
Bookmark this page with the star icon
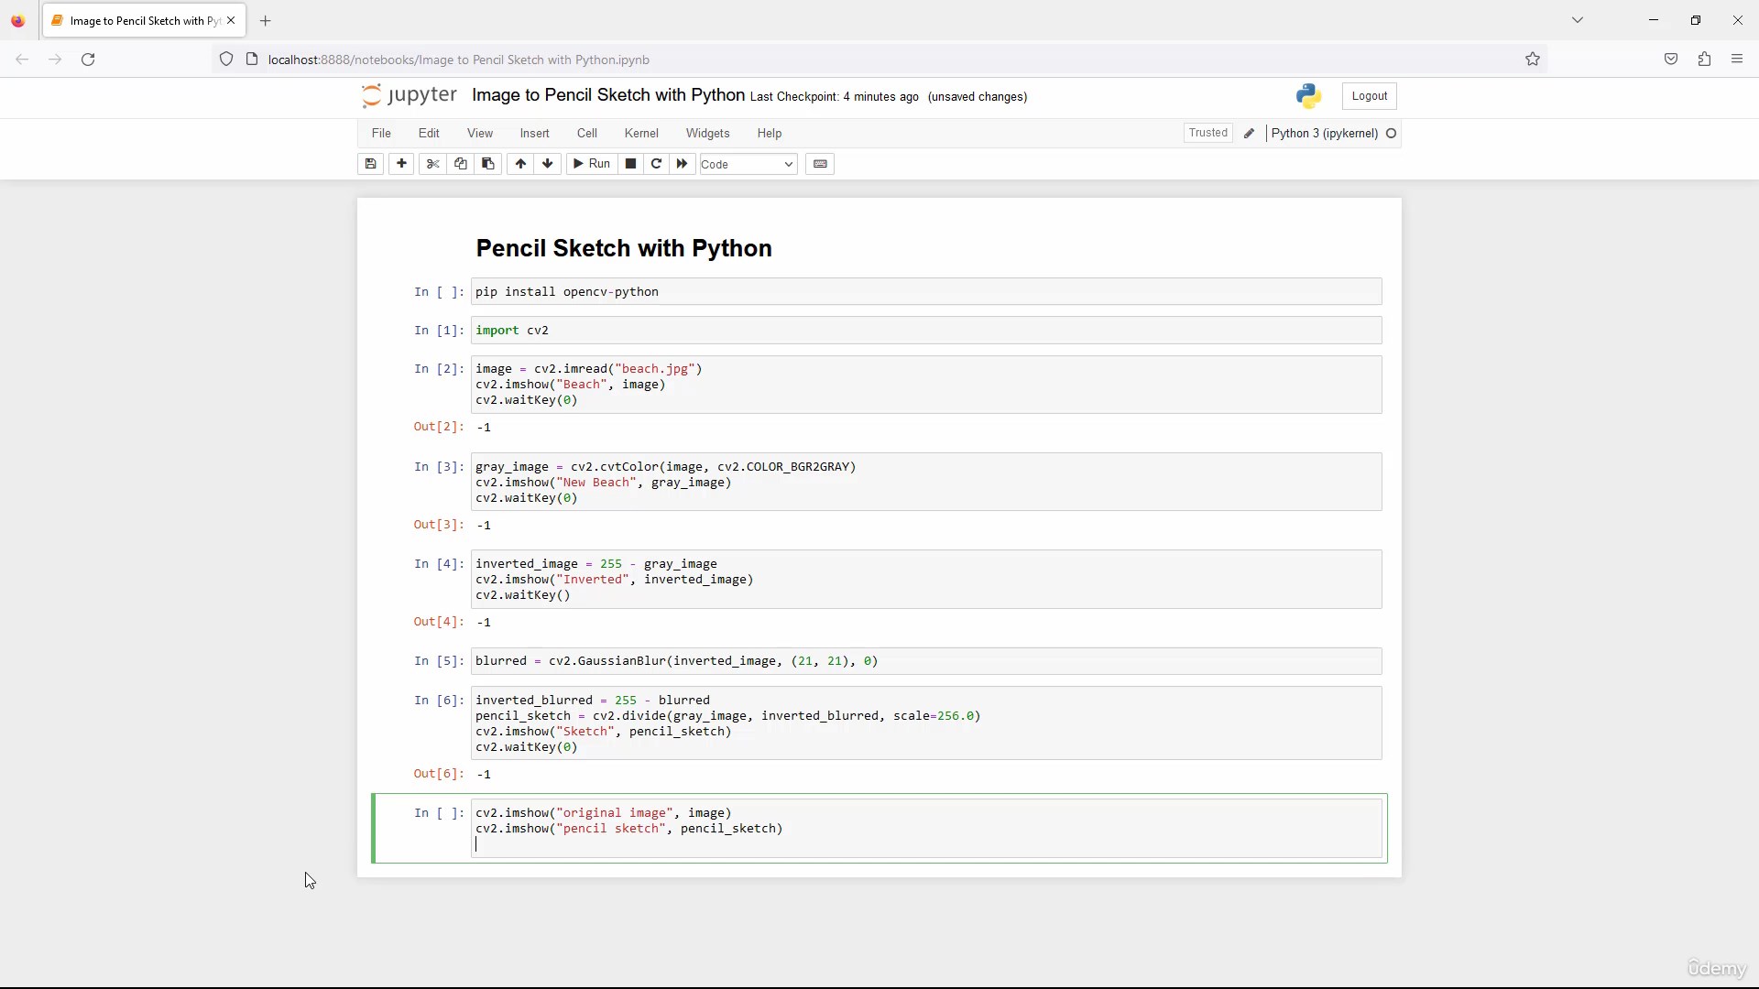pyautogui.click(x=1533, y=60)
